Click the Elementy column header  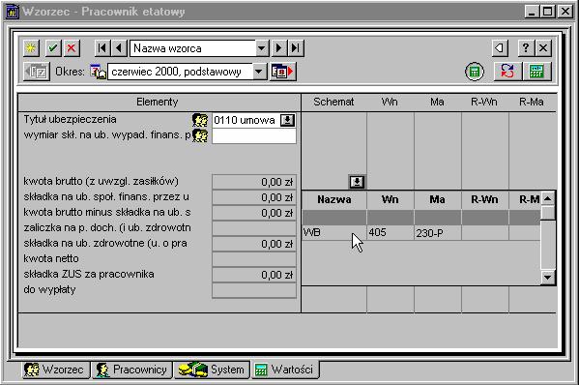click(x=159, y=102)
